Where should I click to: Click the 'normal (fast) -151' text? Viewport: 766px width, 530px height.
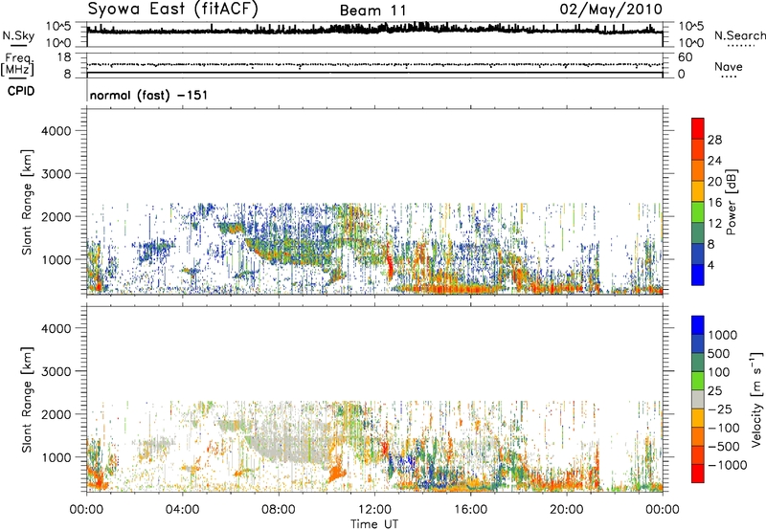(x=148, y=95)
